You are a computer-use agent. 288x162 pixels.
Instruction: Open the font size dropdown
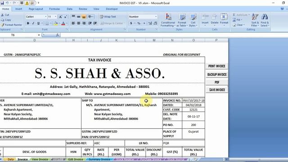[x=56, y=17]
